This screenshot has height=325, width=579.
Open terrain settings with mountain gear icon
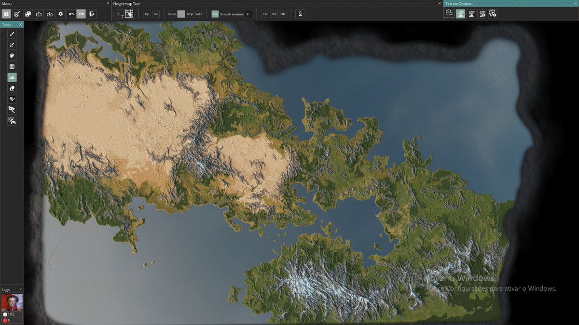coord(482,14)
